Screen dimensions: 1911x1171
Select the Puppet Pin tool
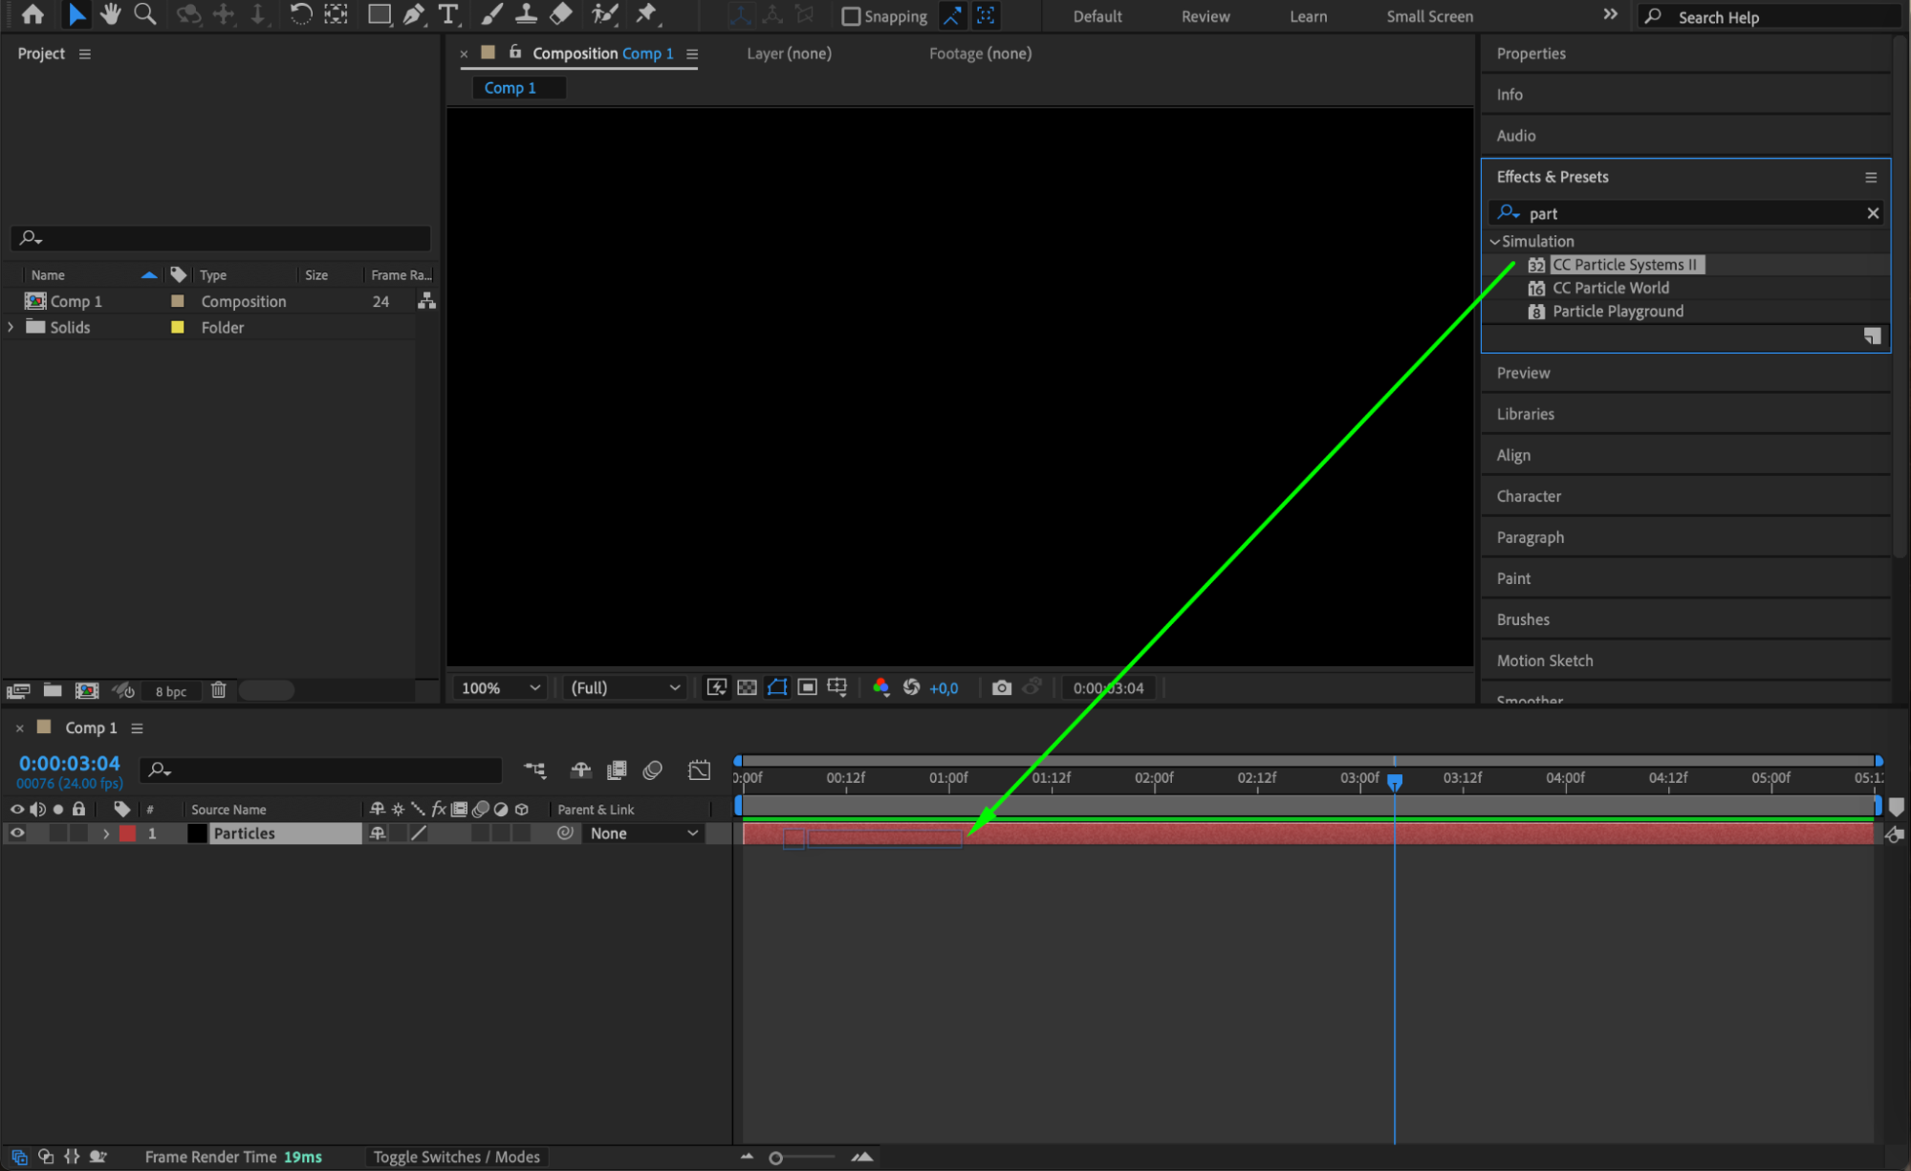tap(647, 14)
